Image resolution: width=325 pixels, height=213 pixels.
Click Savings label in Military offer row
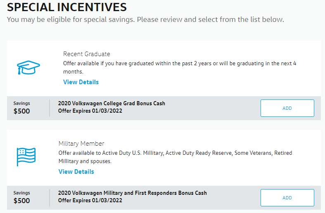coord(22,193)
